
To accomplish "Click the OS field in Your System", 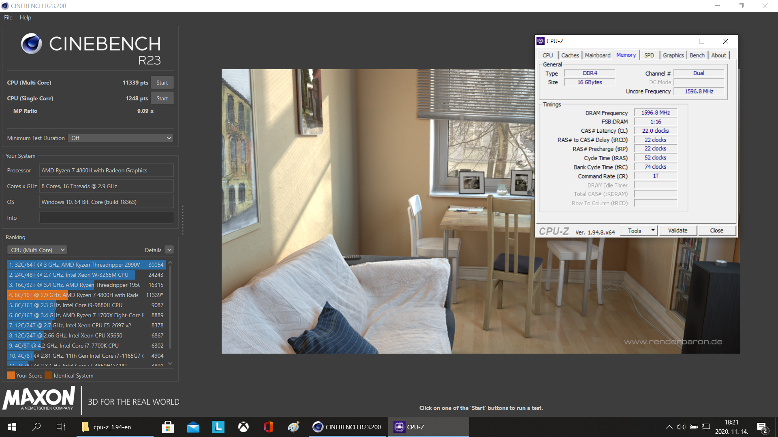I will 107,202.
